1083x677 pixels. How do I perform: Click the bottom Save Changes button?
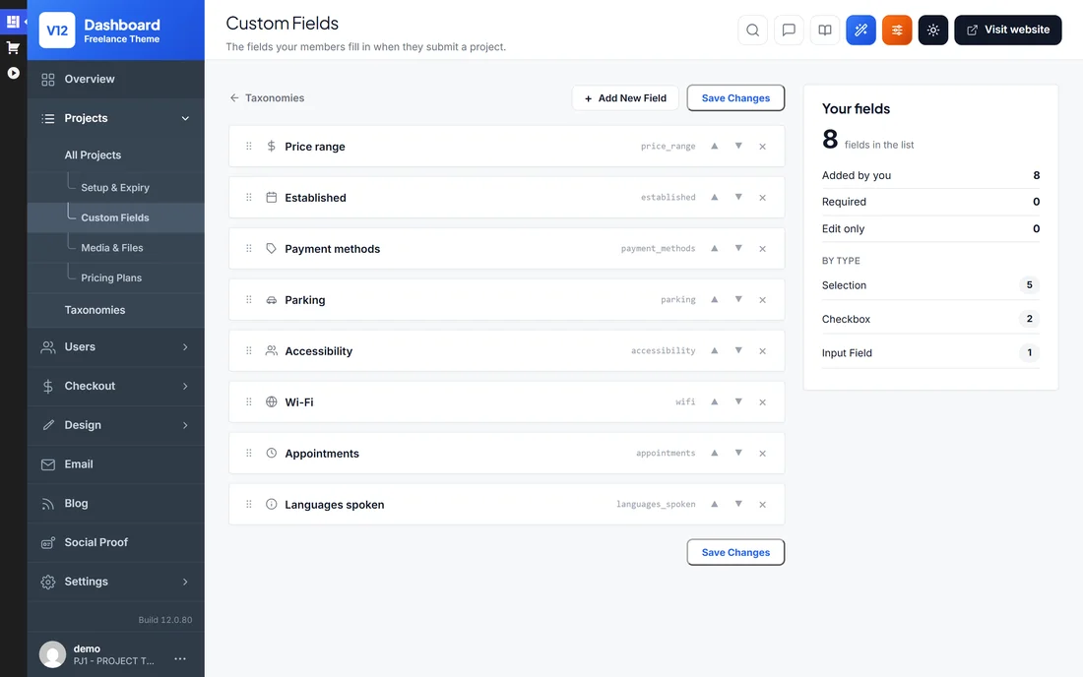tap(735, 552)
